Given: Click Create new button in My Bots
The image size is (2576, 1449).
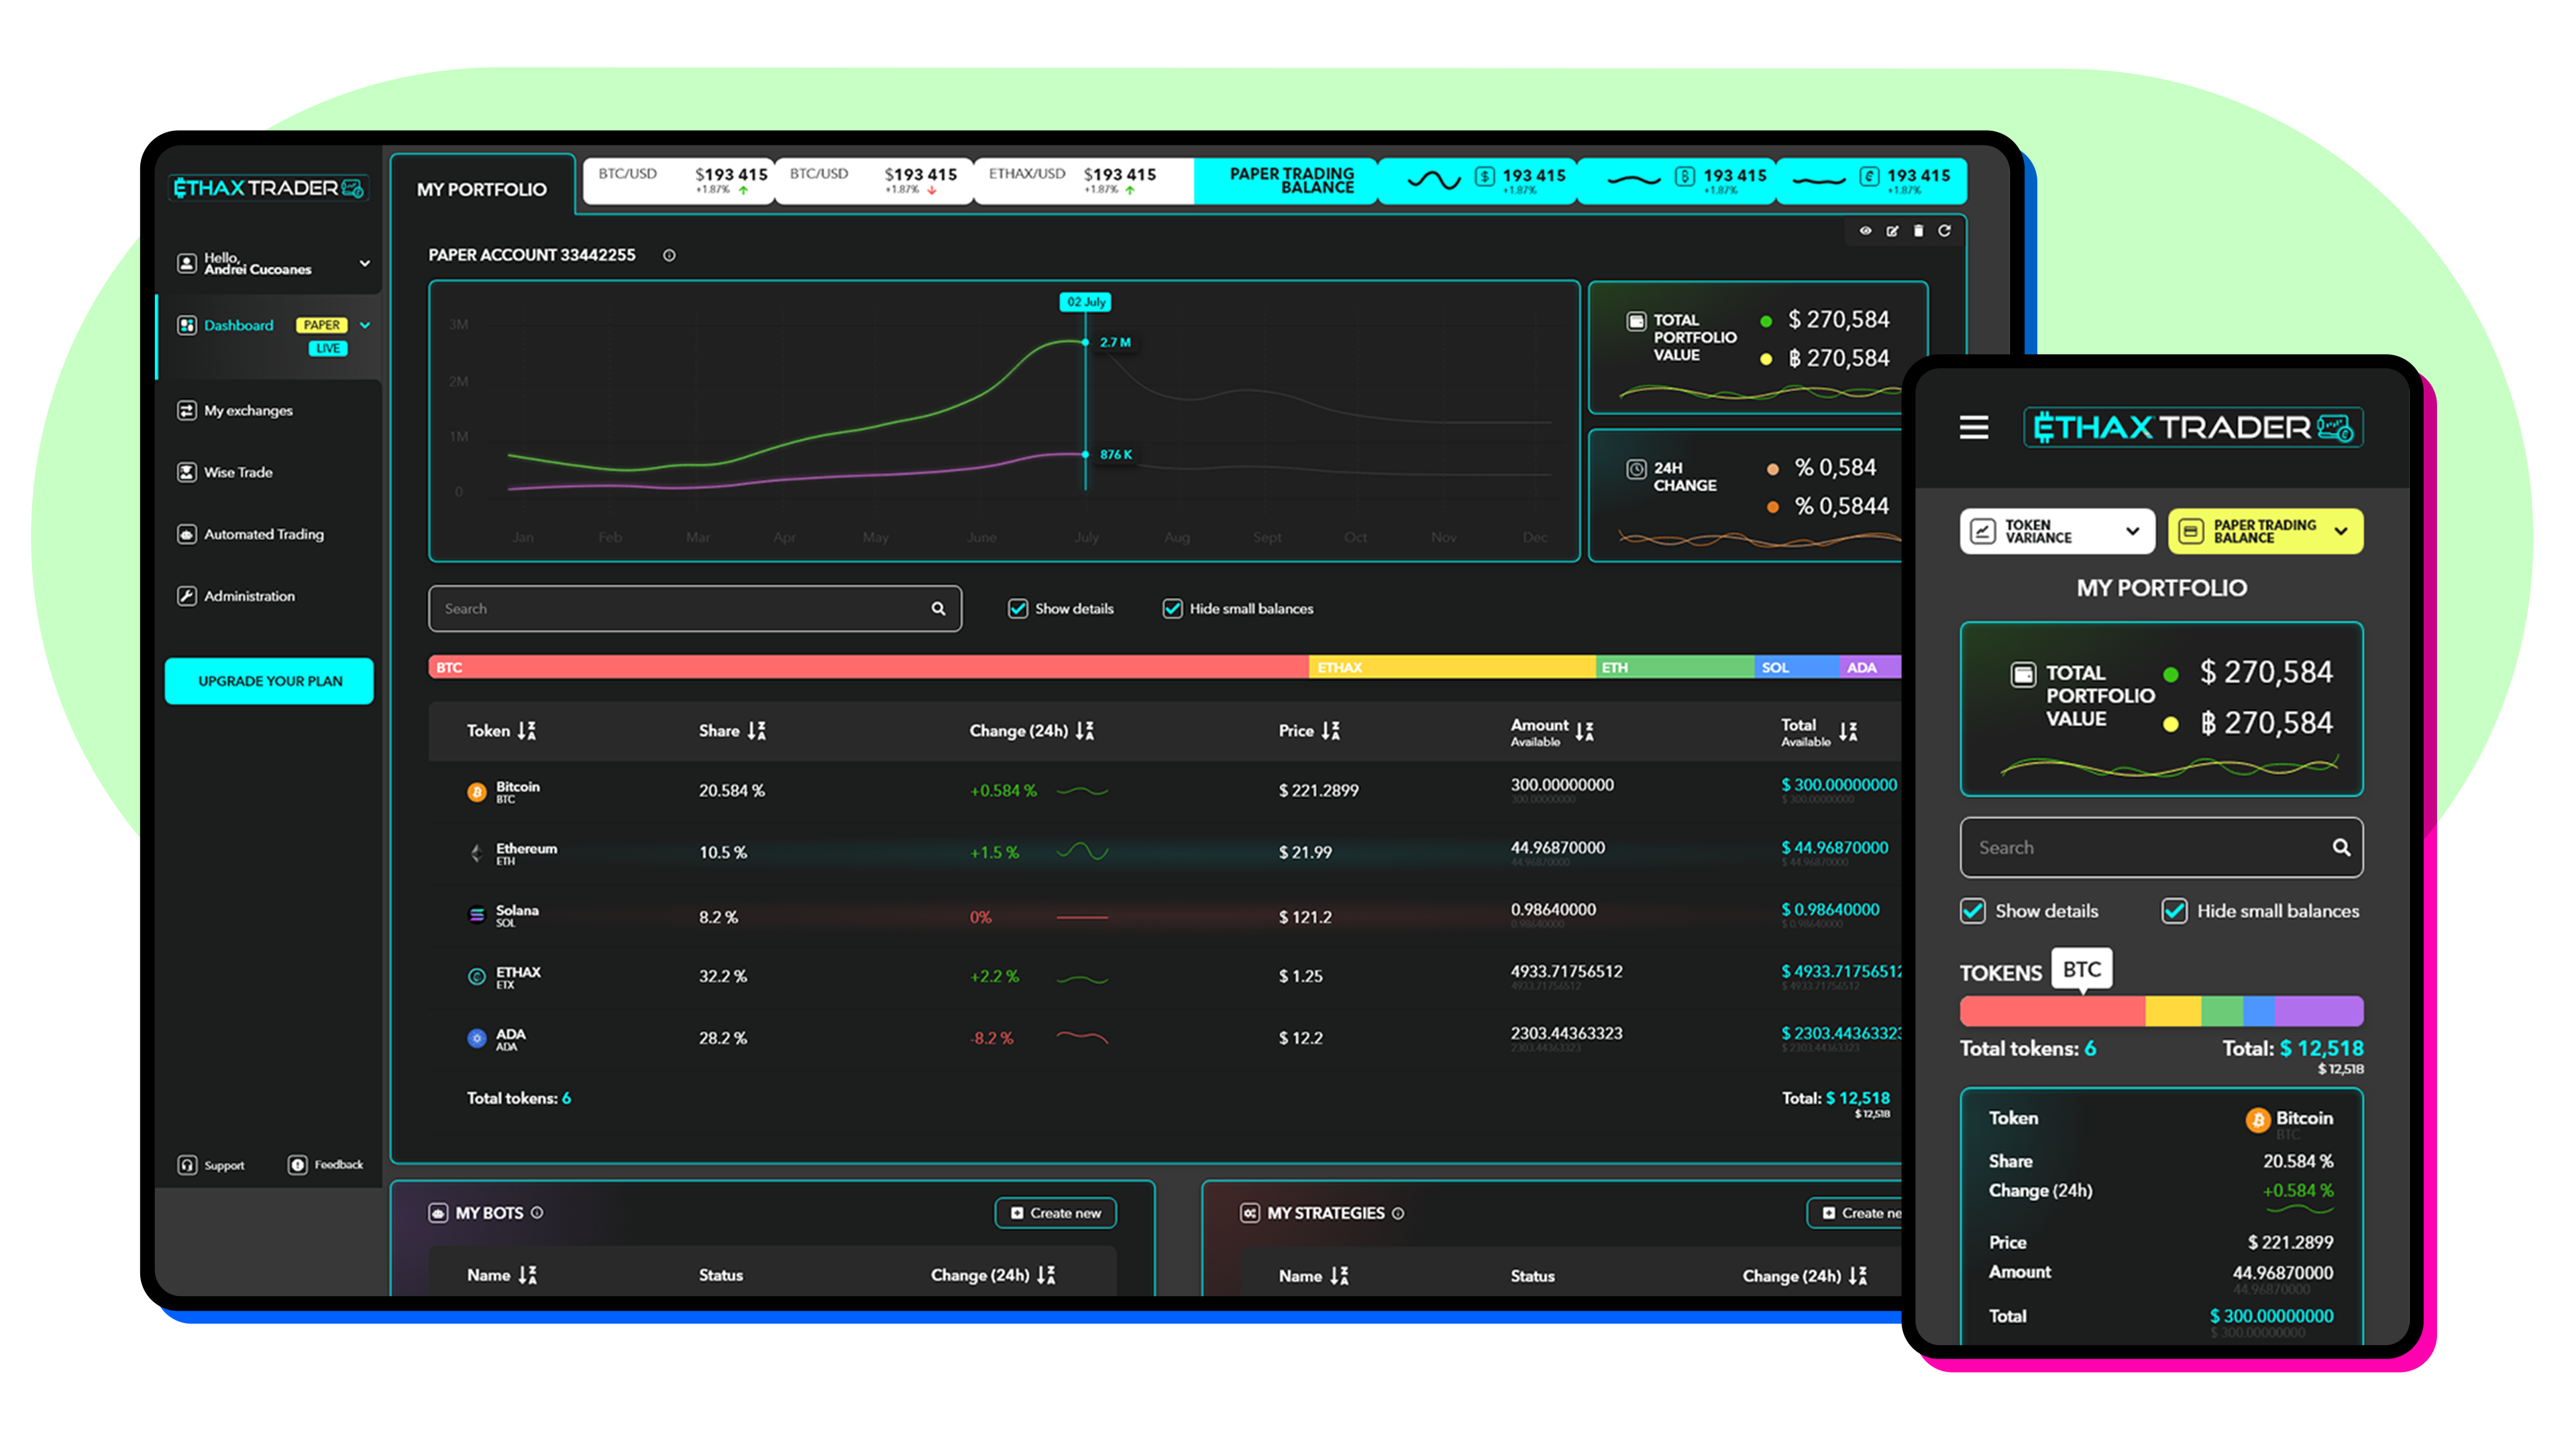Looking at the screenshot, I should [x=1055, y=1213].
